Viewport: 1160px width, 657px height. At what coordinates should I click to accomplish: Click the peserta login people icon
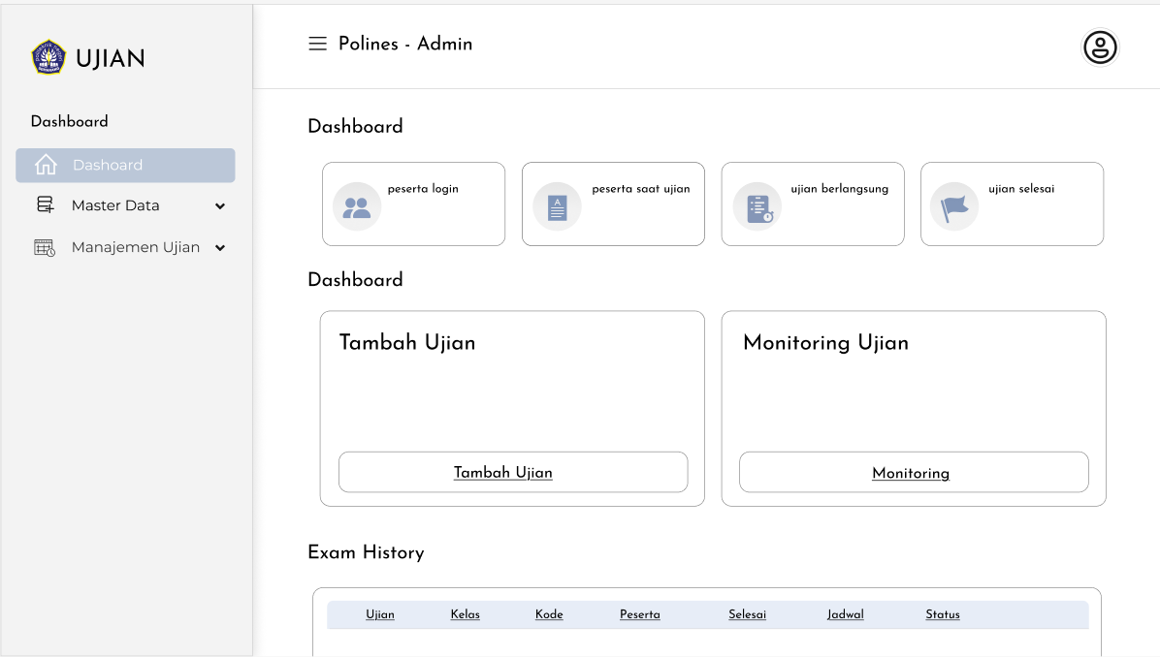(356, 205)
